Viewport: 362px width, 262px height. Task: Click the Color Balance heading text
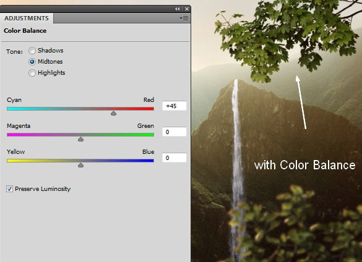(x=25, y=31)
